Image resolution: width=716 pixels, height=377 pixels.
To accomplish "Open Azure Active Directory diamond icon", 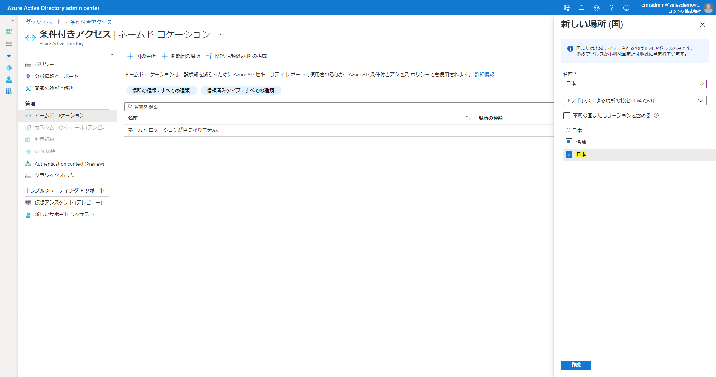I will click(x=9, y=68).
